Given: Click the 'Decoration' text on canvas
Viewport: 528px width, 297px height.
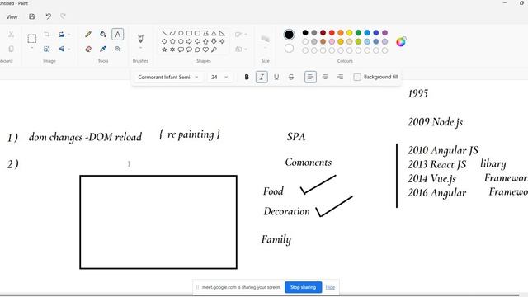Looking at the screenshot, I should click(286, 211).
